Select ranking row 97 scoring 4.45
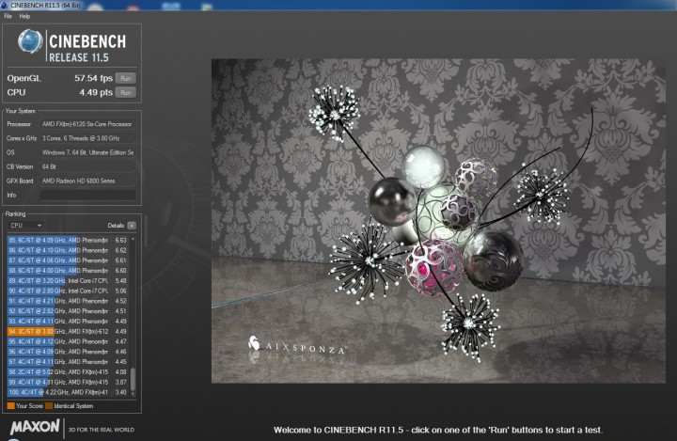Image resolution: width=677 pixels, height=441 pixels. point(68,362)
